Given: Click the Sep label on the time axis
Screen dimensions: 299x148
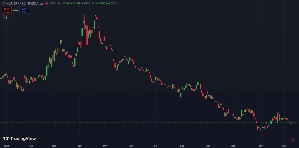Looking at the screenshot, I should click(208, 145).
